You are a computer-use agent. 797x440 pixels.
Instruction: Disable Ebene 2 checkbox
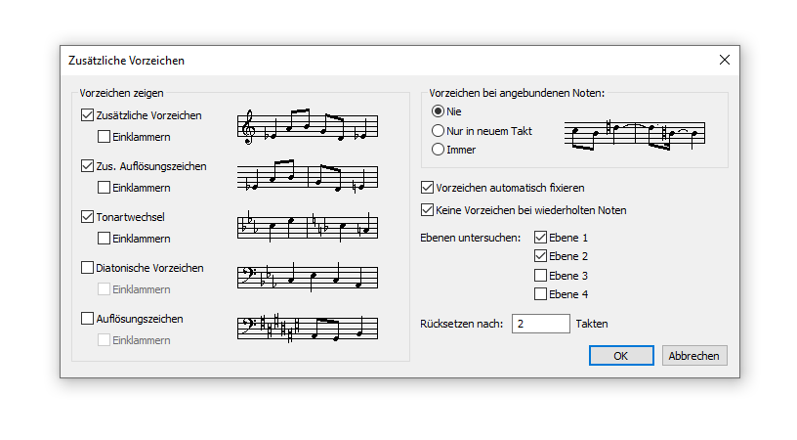(540, 256)
